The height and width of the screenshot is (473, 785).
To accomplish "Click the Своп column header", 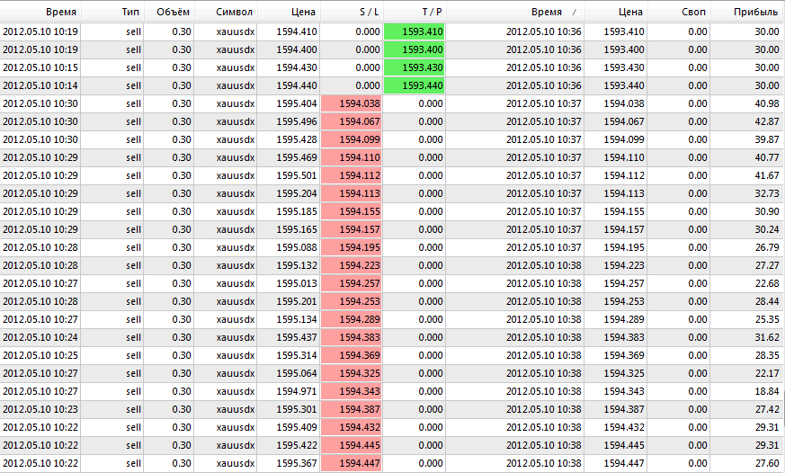I will coord(679,12).
